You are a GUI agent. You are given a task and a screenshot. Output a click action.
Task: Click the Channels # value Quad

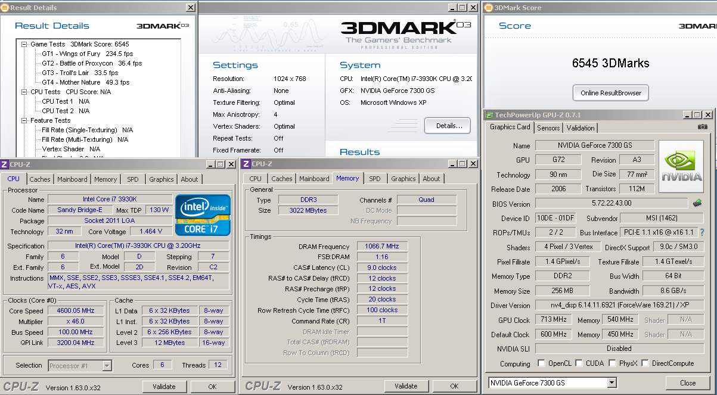point(427,200)
